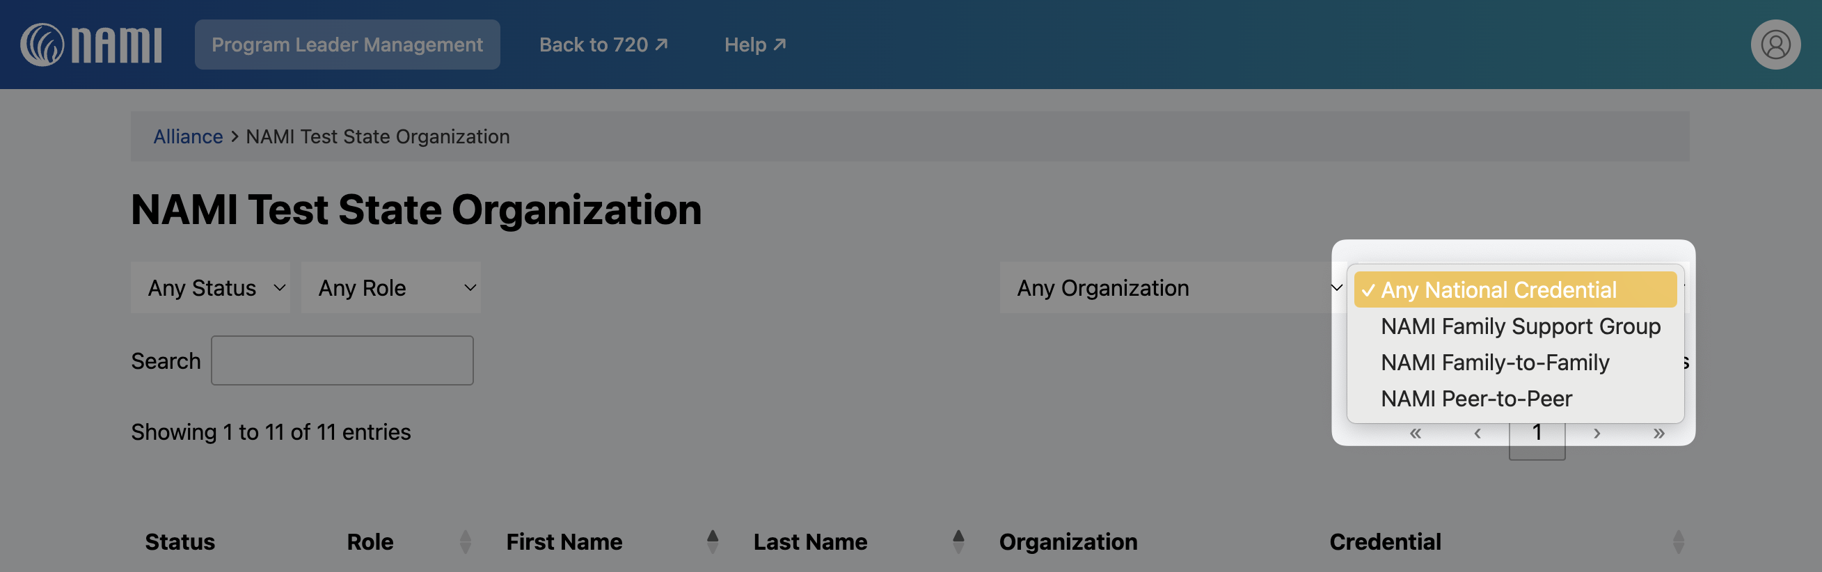The height and width of the screenshot is (572, 1822).
Task: Sort by the Last Name column arrows
Action: [958, 541]
